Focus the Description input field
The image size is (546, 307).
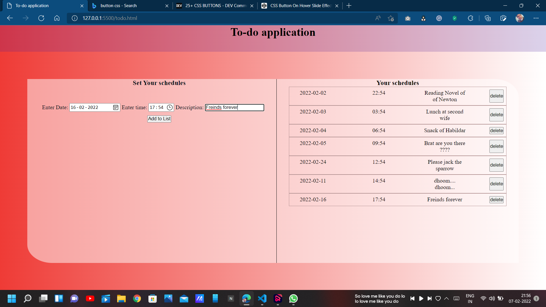pyautogui.click(x=235, y=107)
